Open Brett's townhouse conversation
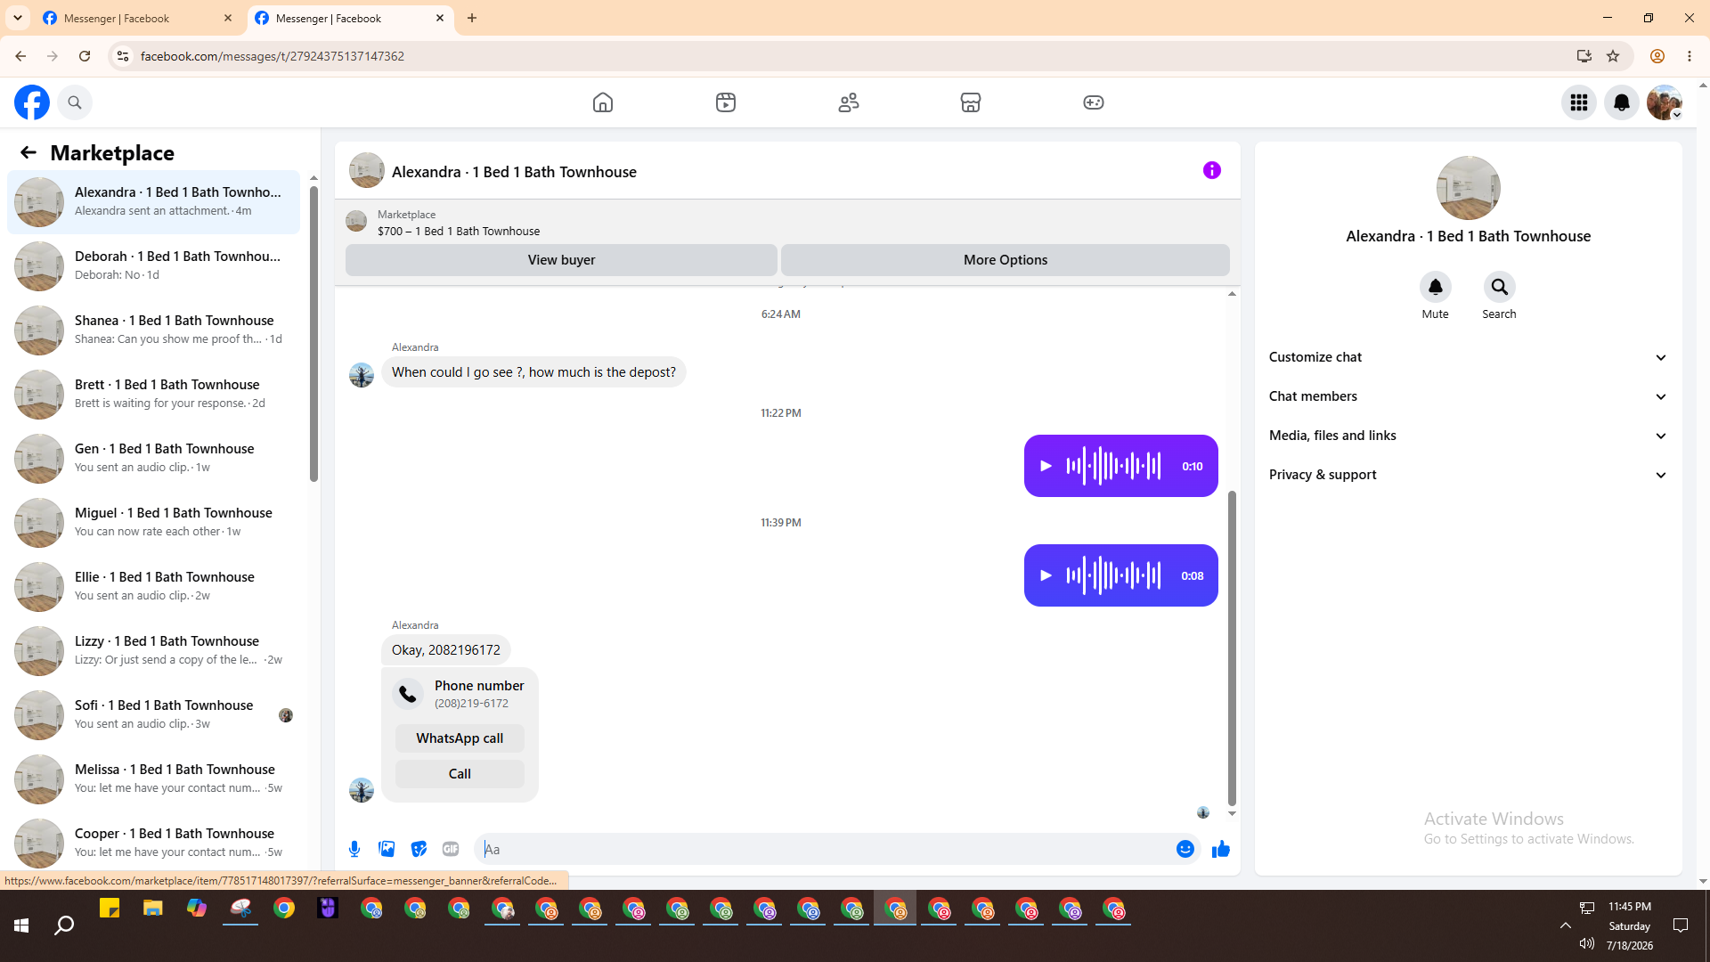This screenshot has width=1710, height=962. [153, 394]
